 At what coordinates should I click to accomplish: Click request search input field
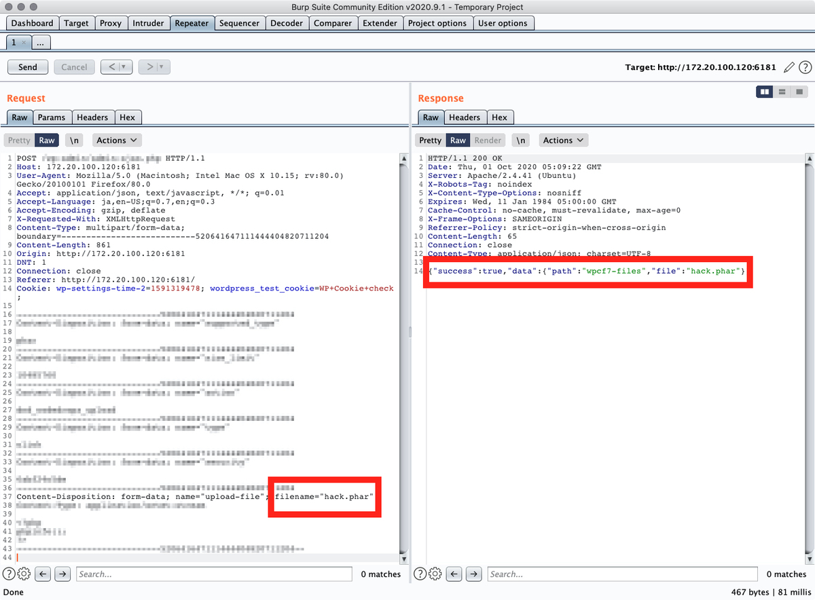pyautogui.click(x=215, y=574)
